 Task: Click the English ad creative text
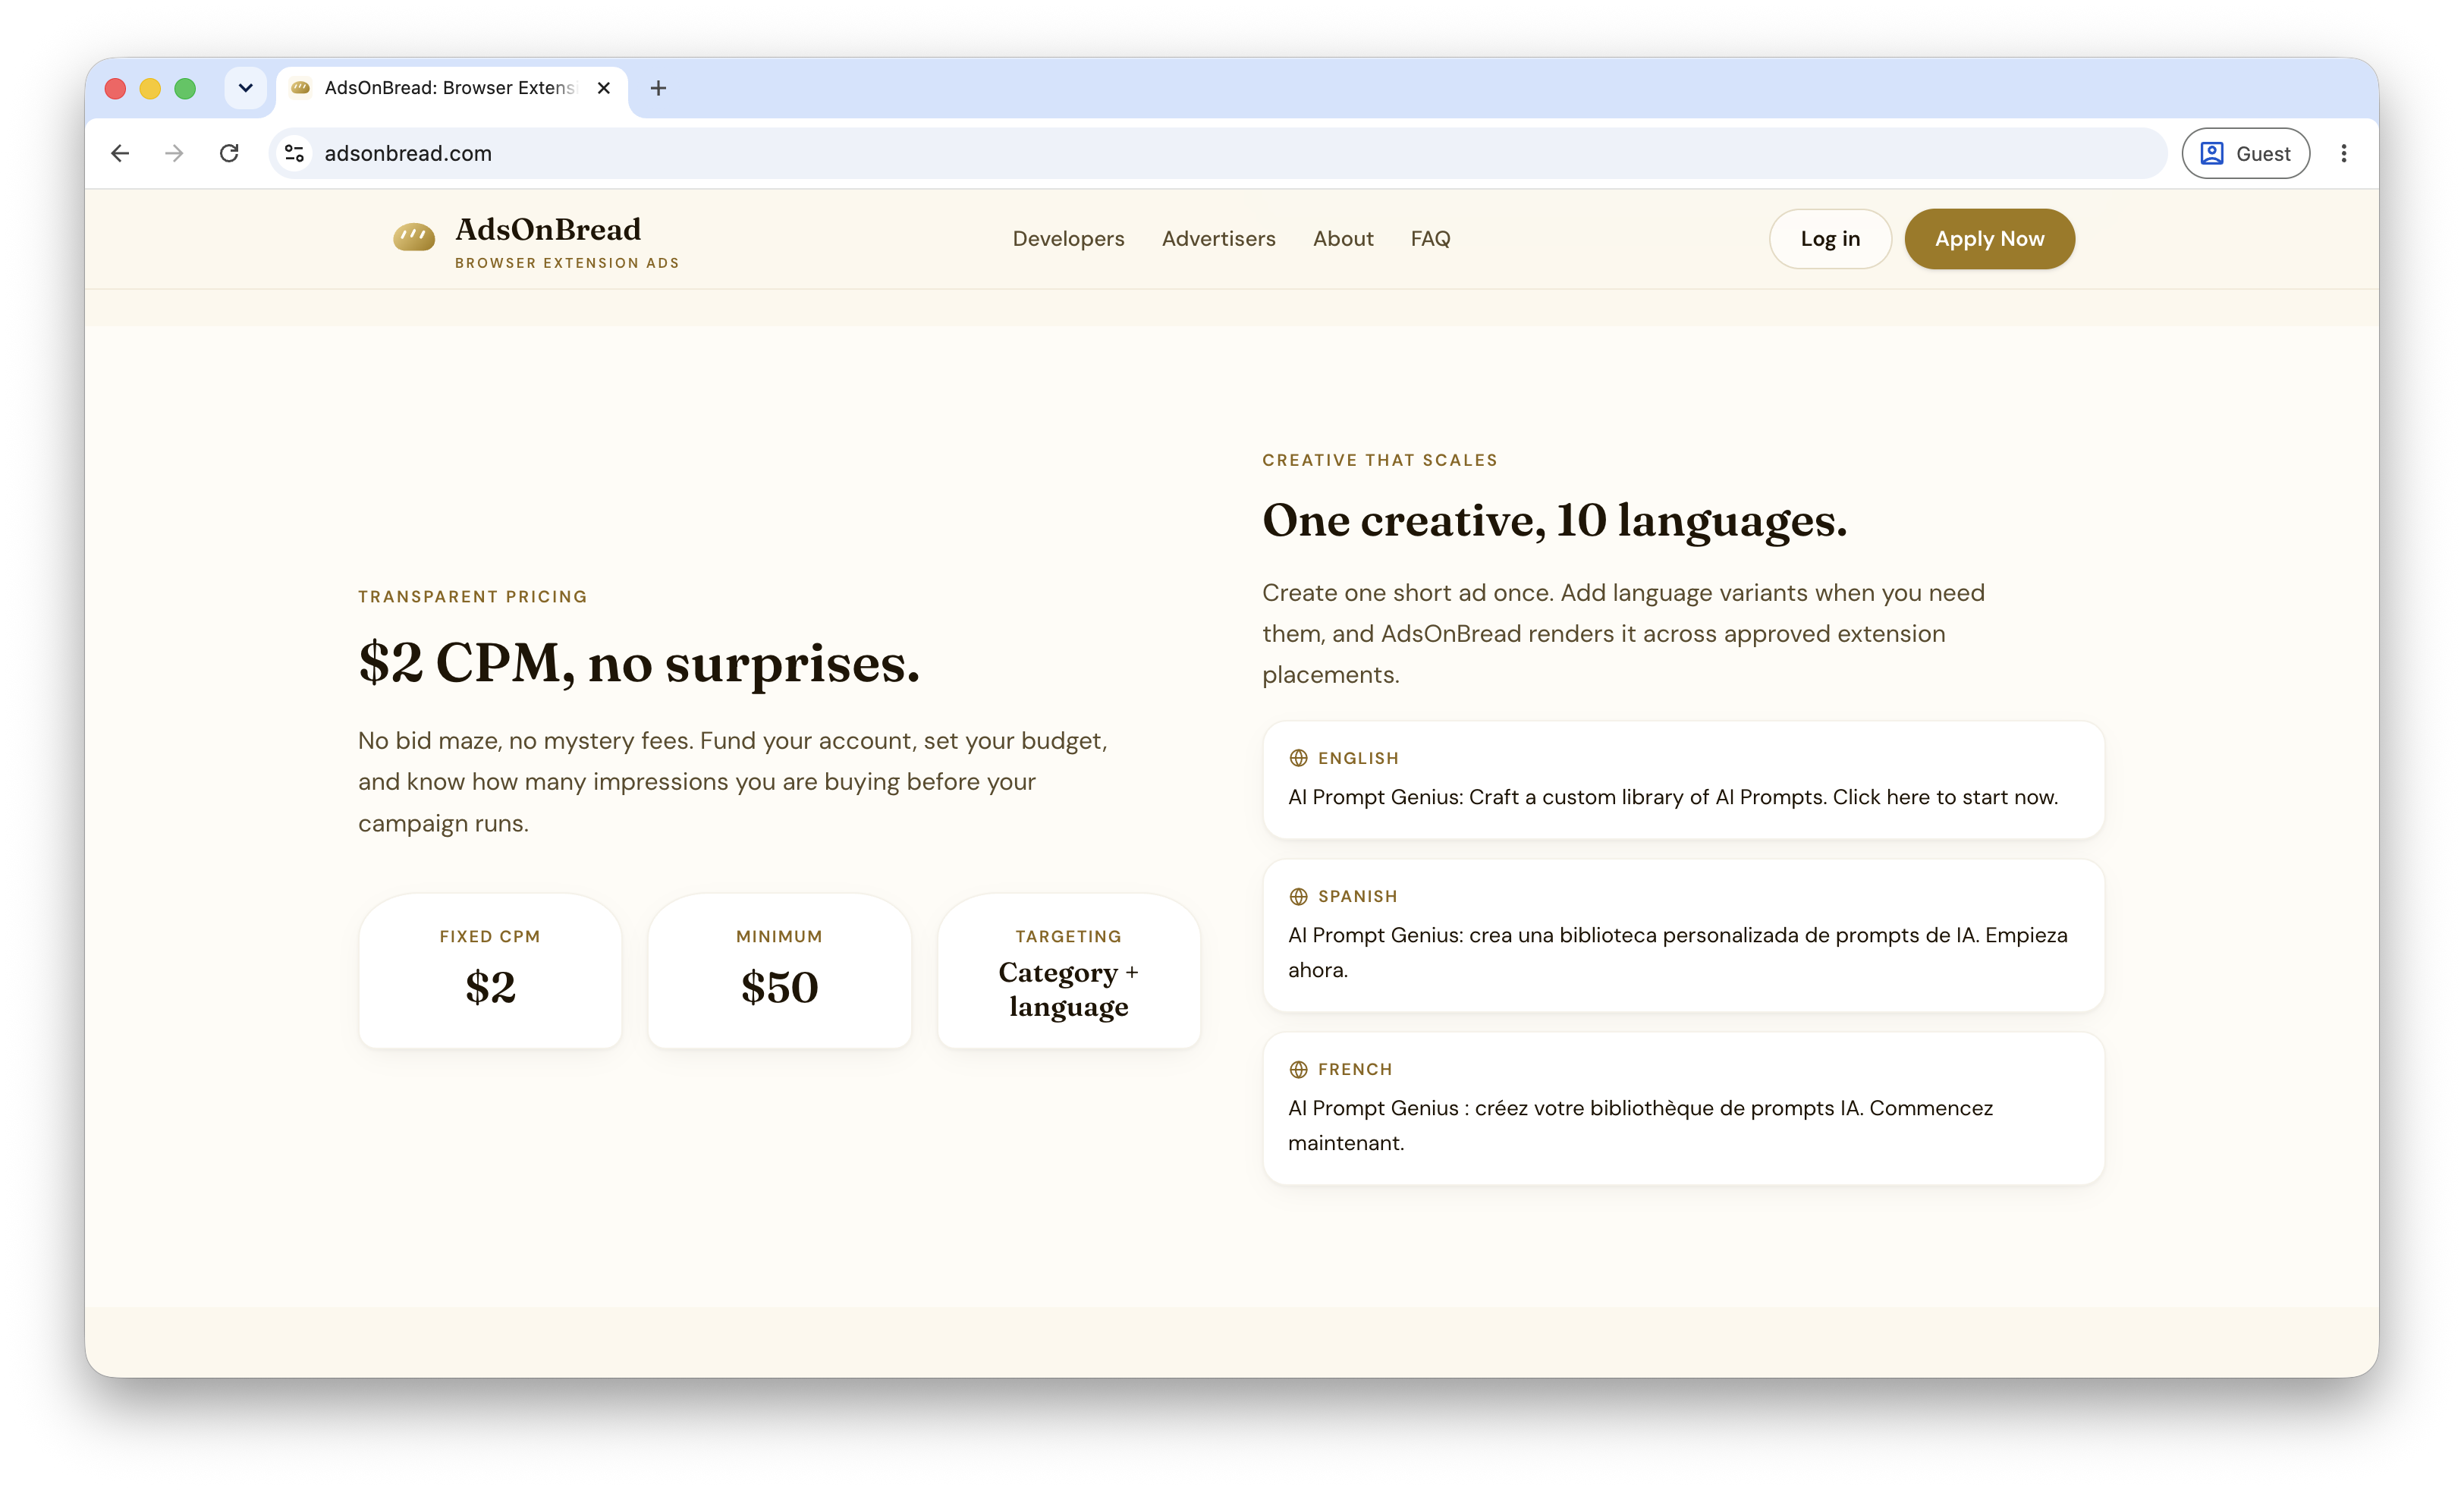1672,797
